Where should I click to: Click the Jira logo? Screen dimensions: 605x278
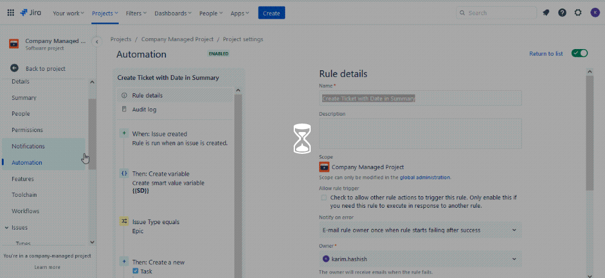coord(31,13)
